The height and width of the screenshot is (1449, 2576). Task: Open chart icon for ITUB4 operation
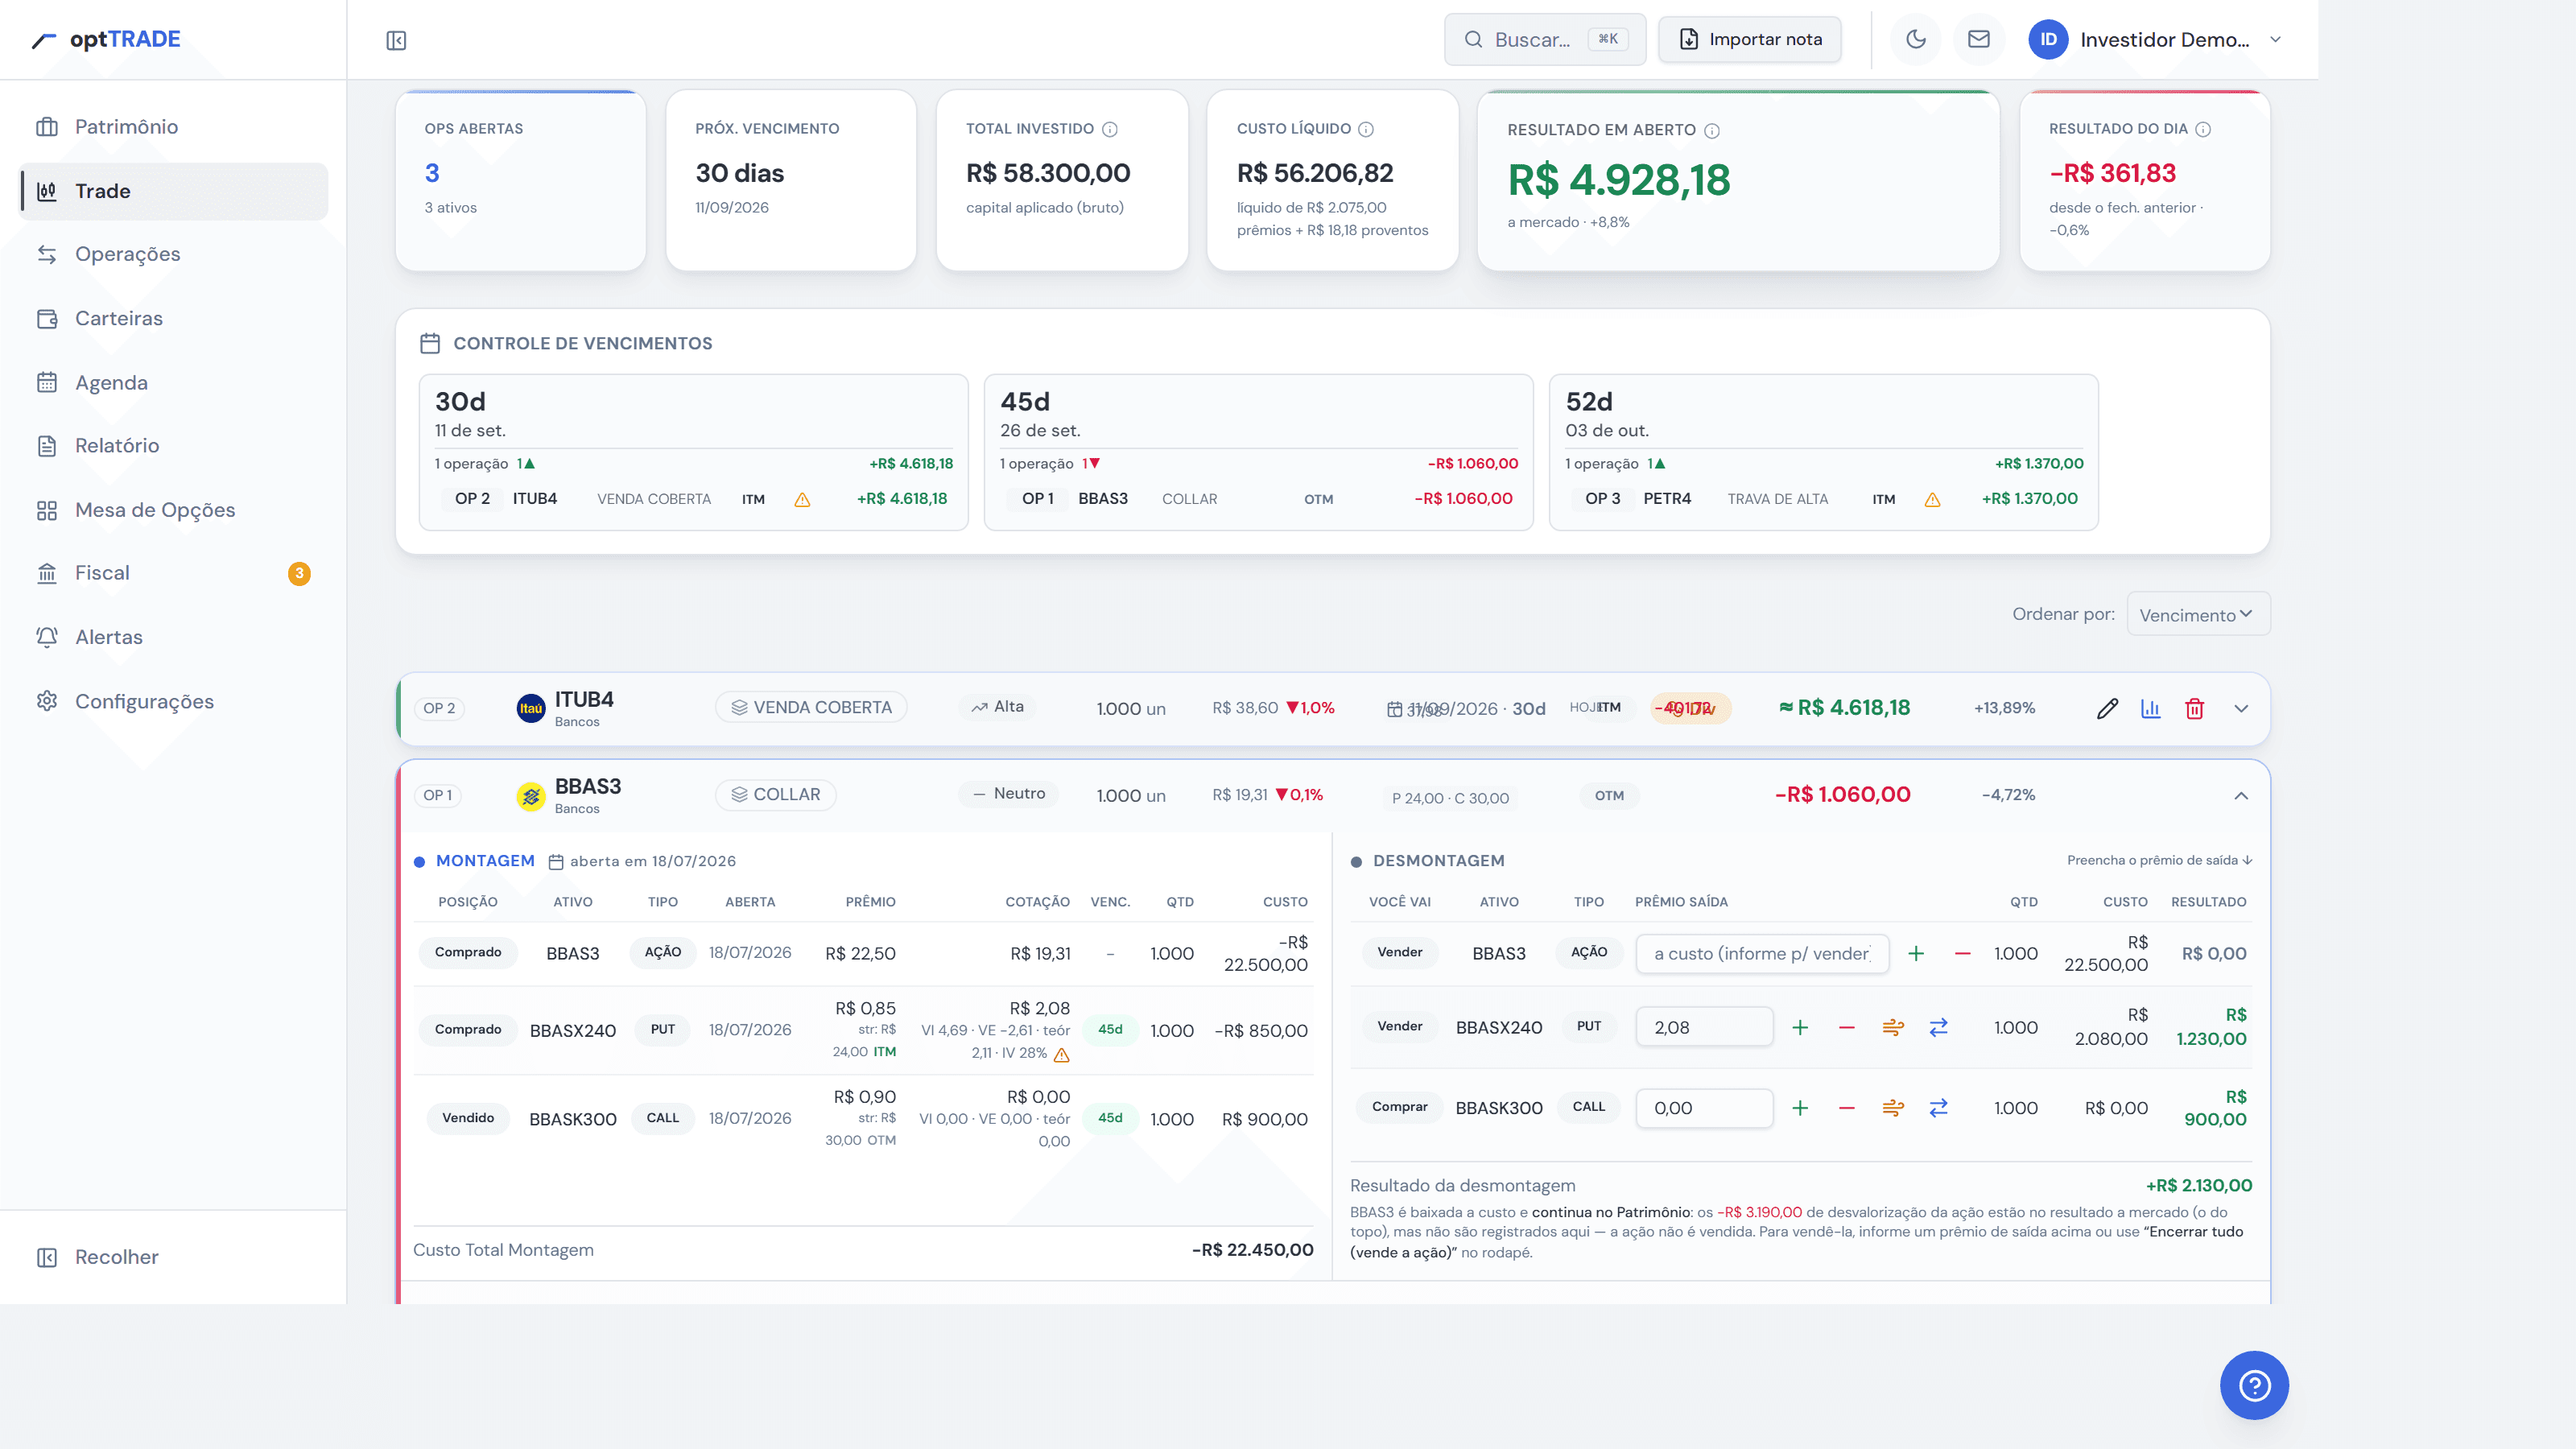(2151, 709)
